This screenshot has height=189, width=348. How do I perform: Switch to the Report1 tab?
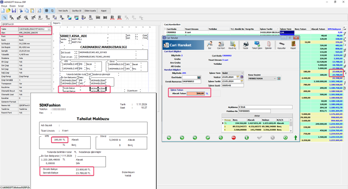click(x=57, y=23)
